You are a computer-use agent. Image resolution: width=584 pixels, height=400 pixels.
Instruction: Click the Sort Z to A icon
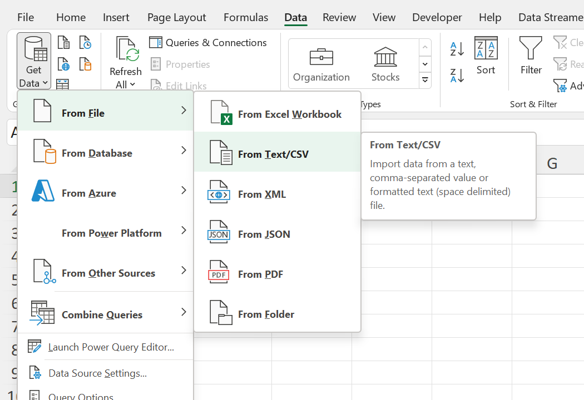(457, 76)
